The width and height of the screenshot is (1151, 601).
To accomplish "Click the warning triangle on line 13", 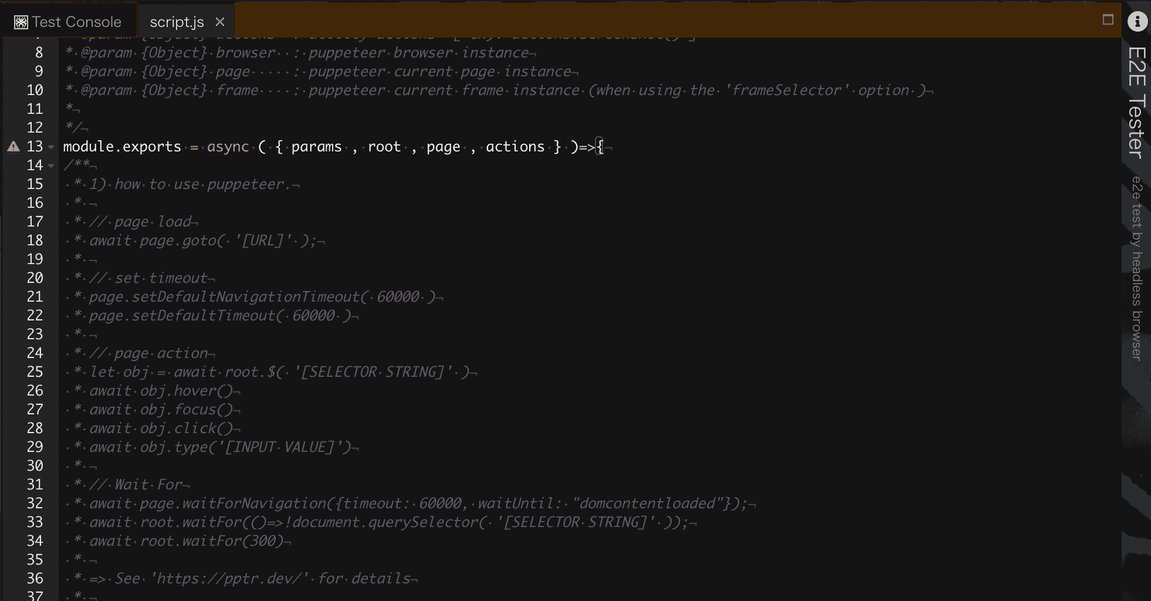I will pyautogui.click(x=13, y=147).
